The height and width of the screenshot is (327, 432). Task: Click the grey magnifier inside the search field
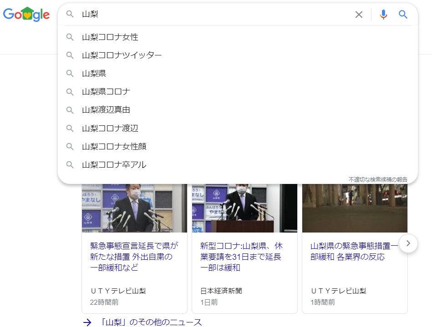pos(70,14)
